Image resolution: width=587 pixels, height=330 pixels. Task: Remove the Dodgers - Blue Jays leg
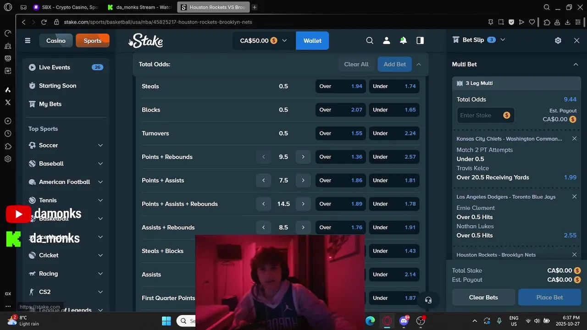coord(574,197)
